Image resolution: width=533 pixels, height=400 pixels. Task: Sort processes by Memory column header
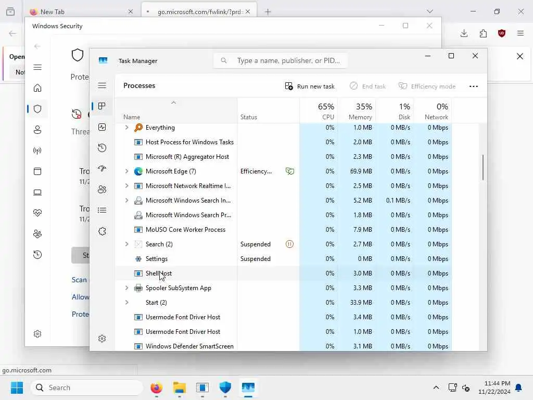(357, 110)
